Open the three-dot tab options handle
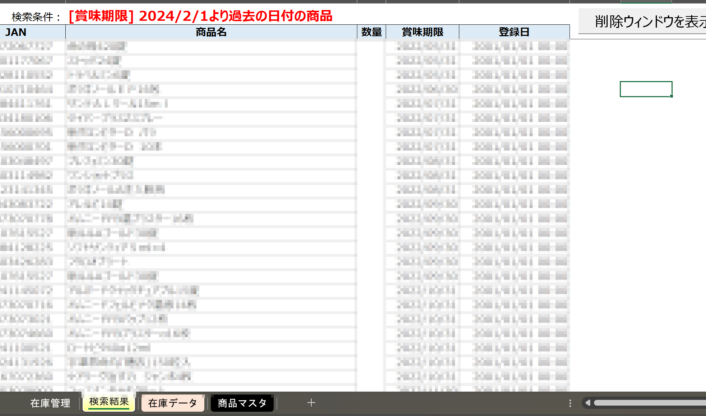This screenshot has height=416, width=706. click(x=570, y=403)
